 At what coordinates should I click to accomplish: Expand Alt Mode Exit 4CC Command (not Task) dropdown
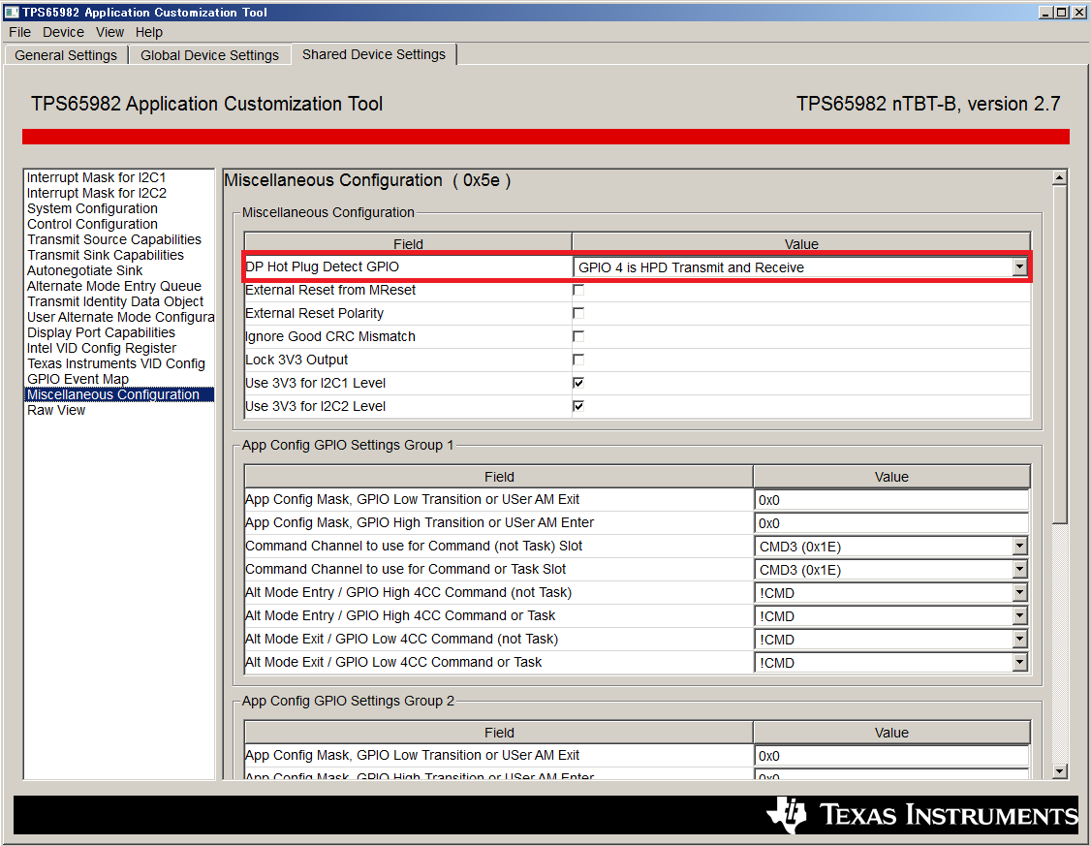(x=1019, y=640)
